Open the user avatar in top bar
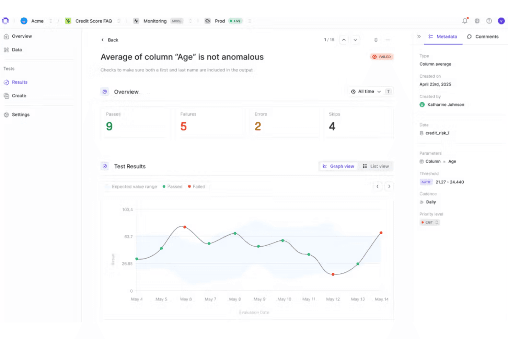508x339 pixels. (x=501, y=21)
